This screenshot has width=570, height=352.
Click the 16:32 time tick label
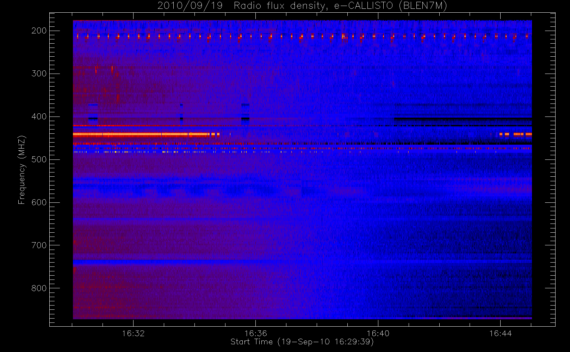point(134,333)
